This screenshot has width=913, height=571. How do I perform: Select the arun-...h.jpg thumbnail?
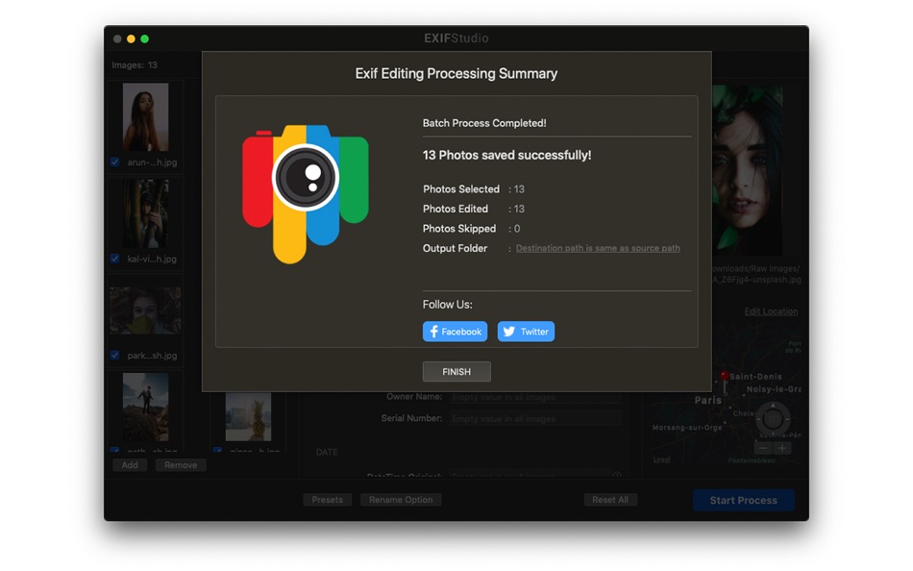coord(145,117)
